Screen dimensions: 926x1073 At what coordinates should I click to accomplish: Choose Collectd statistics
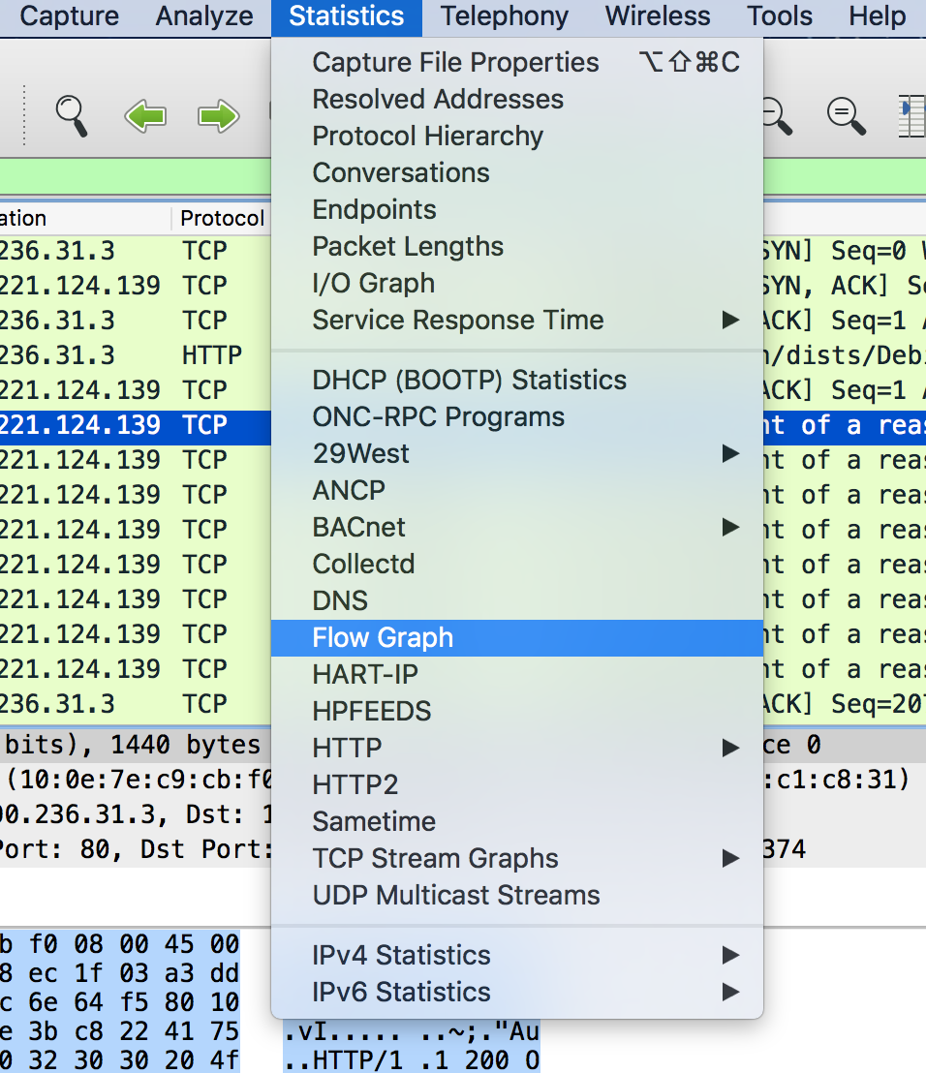(x=517, y=565)
